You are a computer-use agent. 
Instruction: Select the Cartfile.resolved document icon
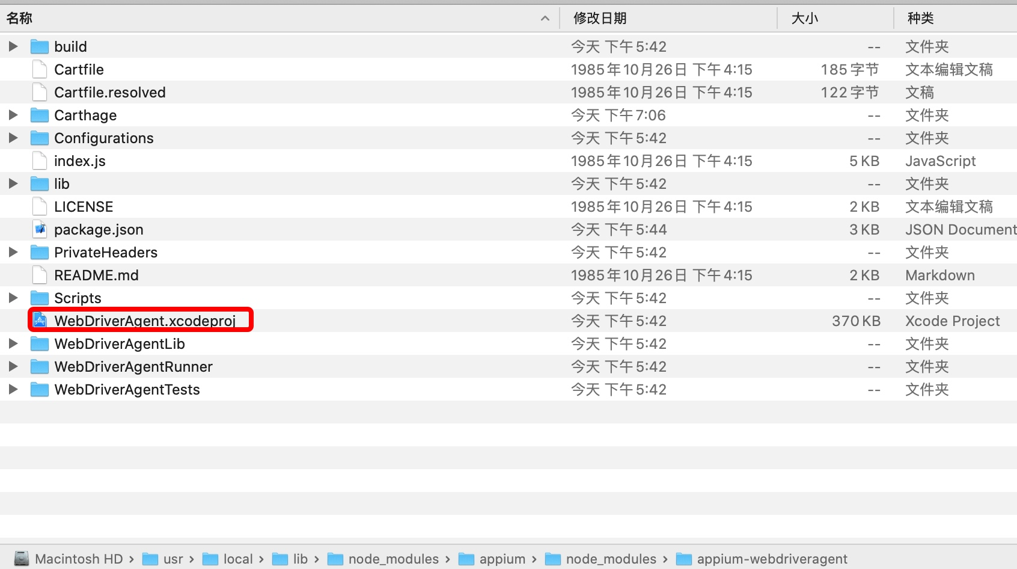[40, 92]
